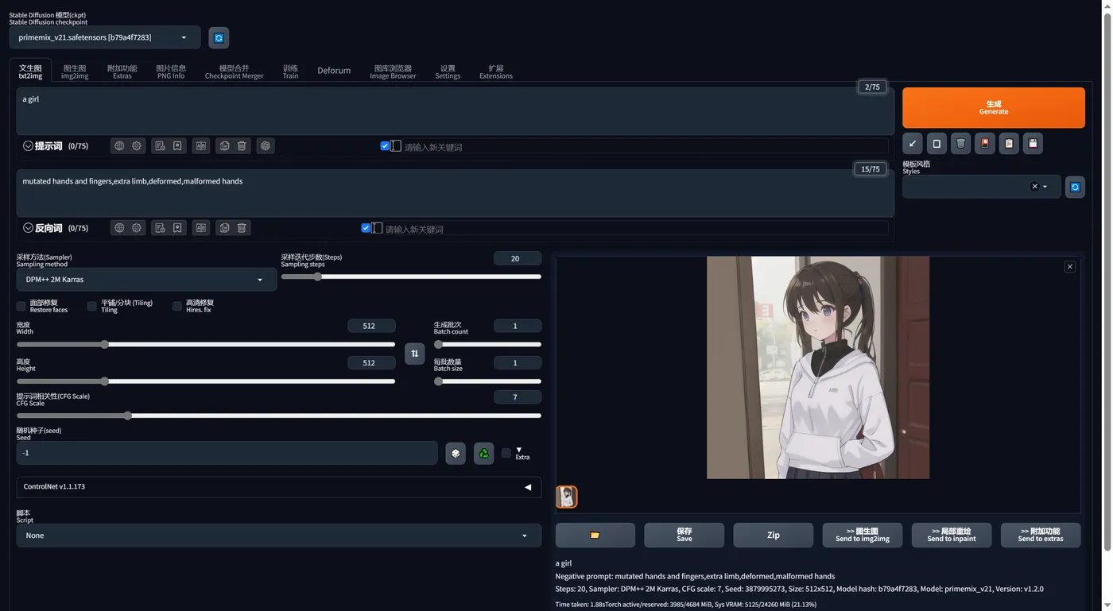Open the PNG Info tab
The image size is (1113, 611).
pos(171,72)
